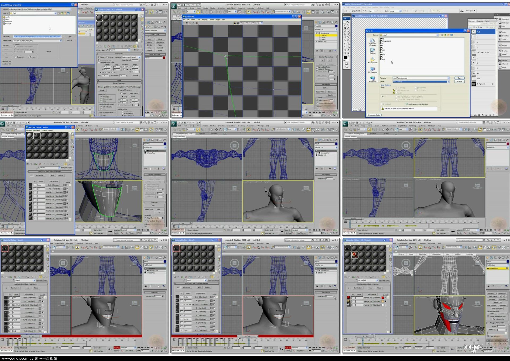Open Utilities hammer tab above Box01 name
This screenshot has height=361, width=510.
(507, 258)
